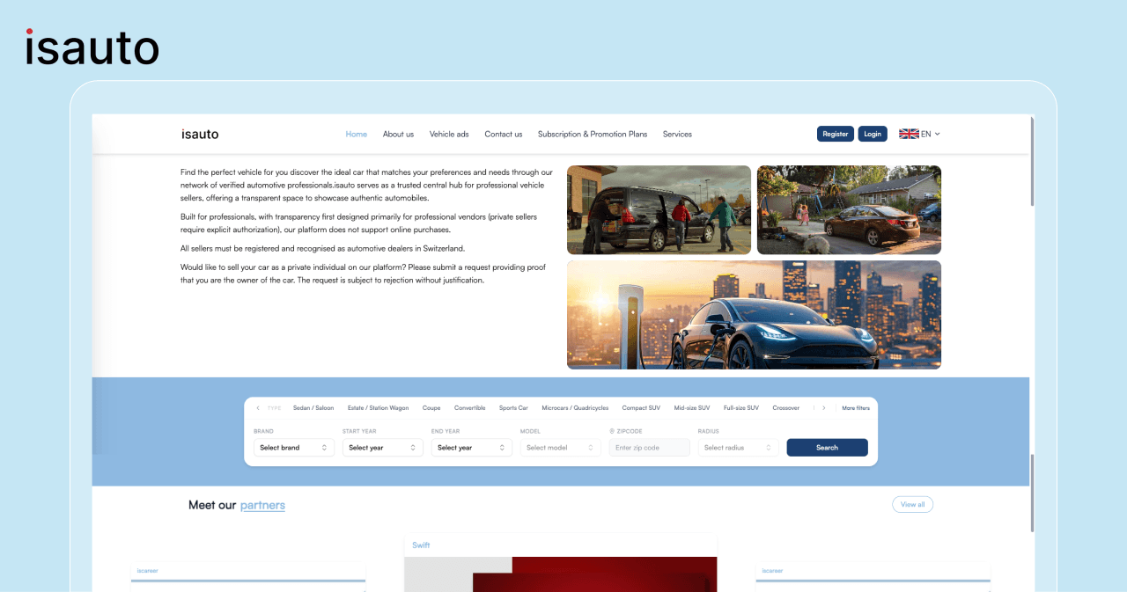
Task: Select Sedan / Saloon type
Action: 313,408
